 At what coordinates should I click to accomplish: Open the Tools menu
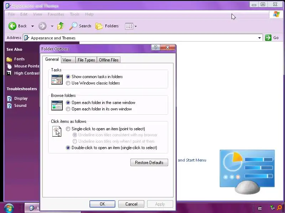click(74, 14)
